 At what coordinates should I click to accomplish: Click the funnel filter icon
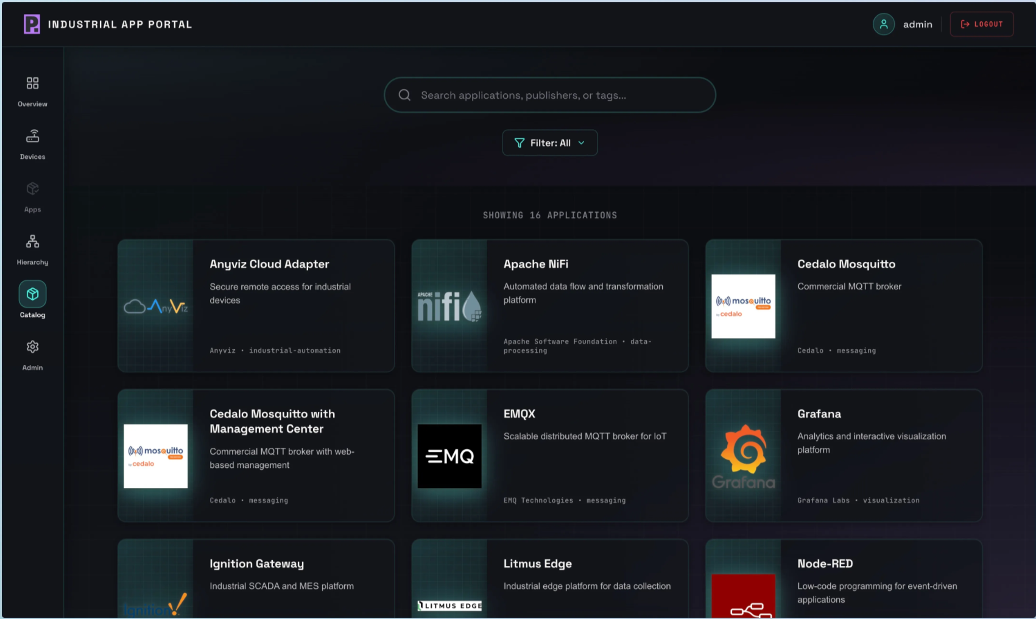tap(519, 143)
